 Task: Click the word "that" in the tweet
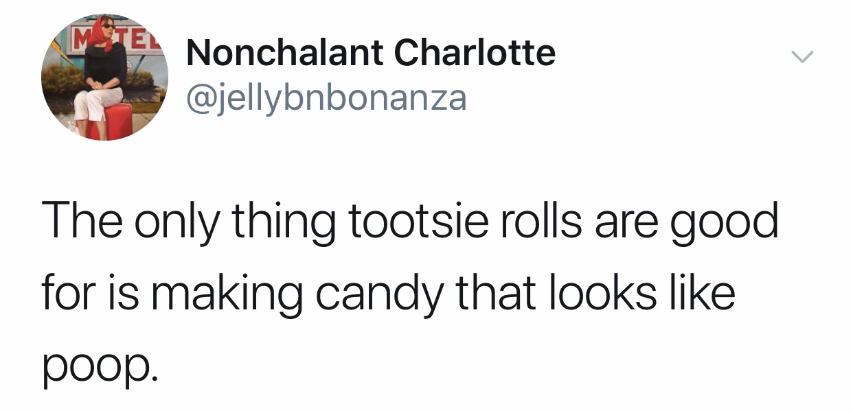tap(505, 293)
